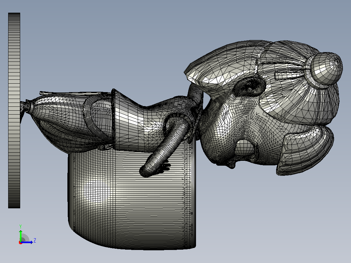Click the blue Z axis arrow
This screenshot has width=351, height=263.
pos(27,242)
